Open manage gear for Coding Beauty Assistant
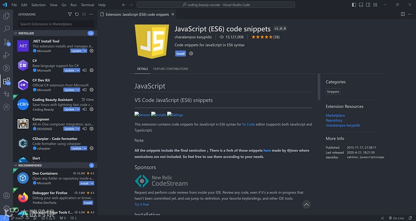416x221 pixels. (x=92, y=109)
